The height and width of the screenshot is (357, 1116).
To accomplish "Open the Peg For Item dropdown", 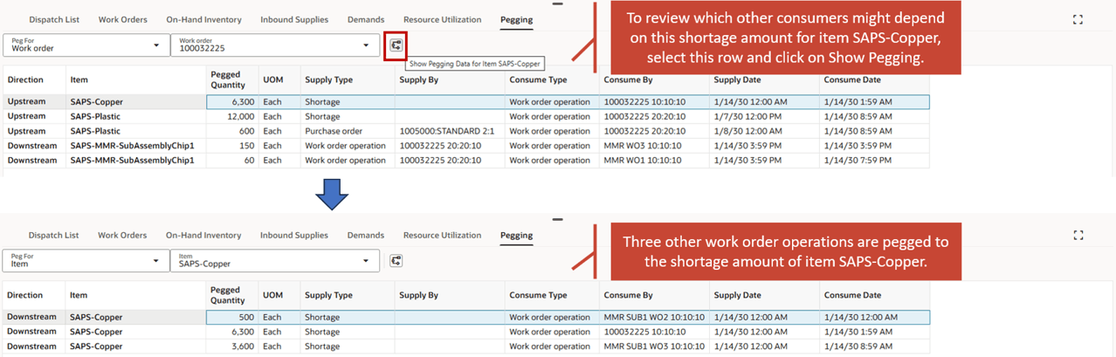I will click(x=86, y=260).
